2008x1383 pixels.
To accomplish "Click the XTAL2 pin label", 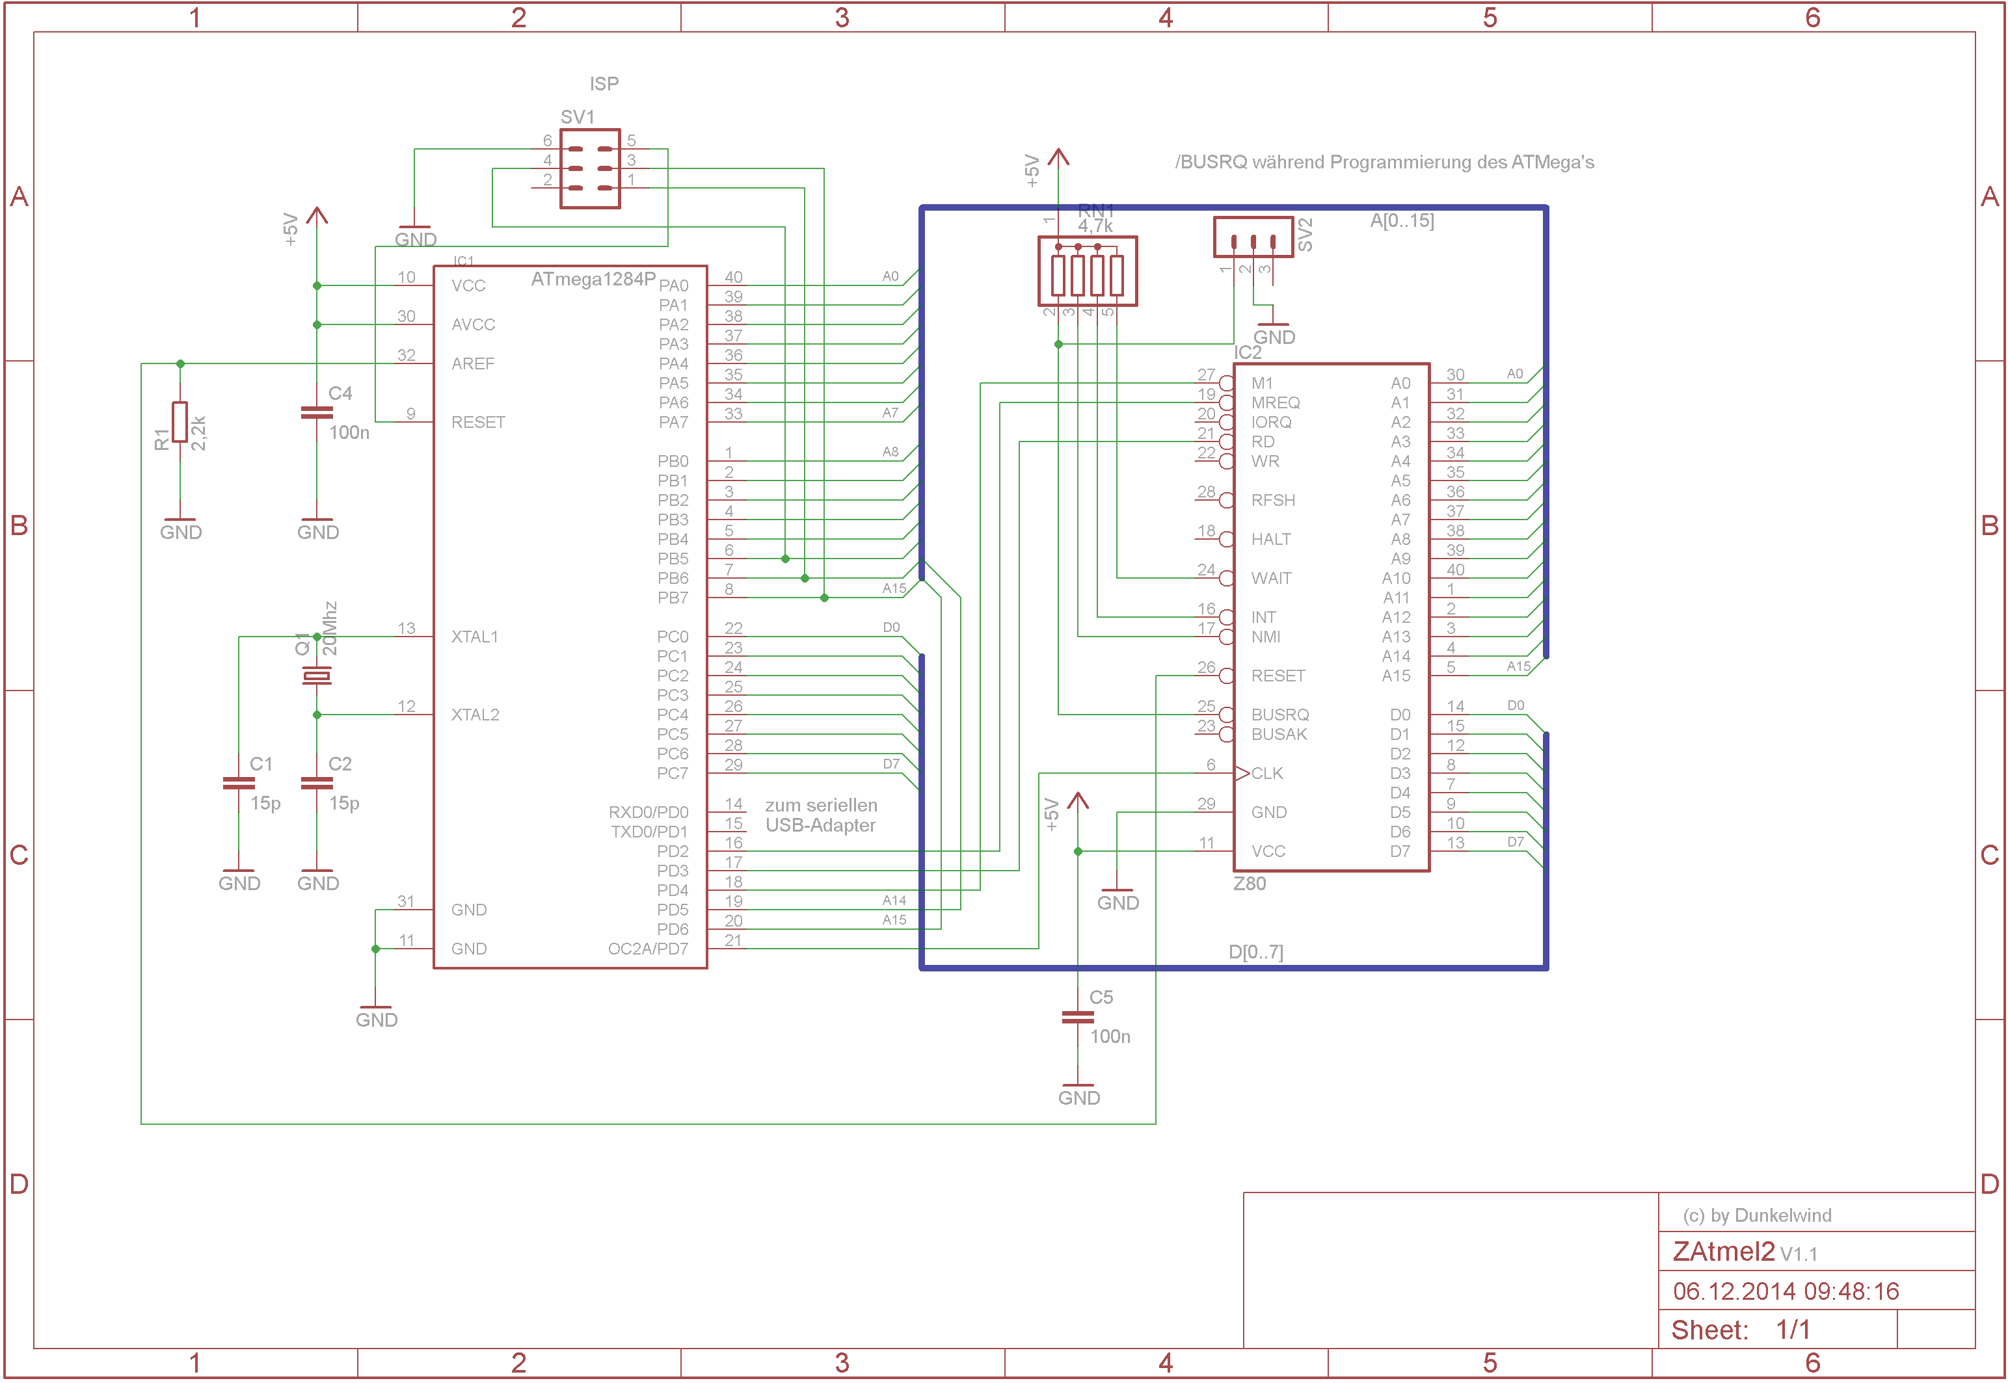I will pos(475,715).
